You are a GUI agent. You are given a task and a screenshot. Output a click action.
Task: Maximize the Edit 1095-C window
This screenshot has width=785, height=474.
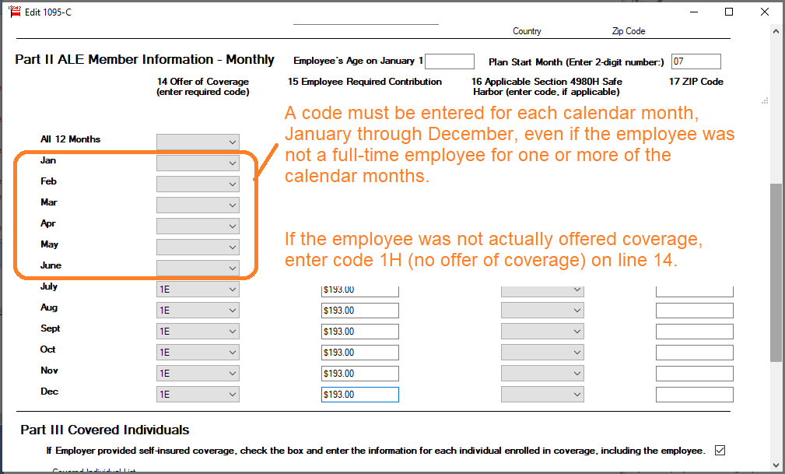click(x=729, y=12)
